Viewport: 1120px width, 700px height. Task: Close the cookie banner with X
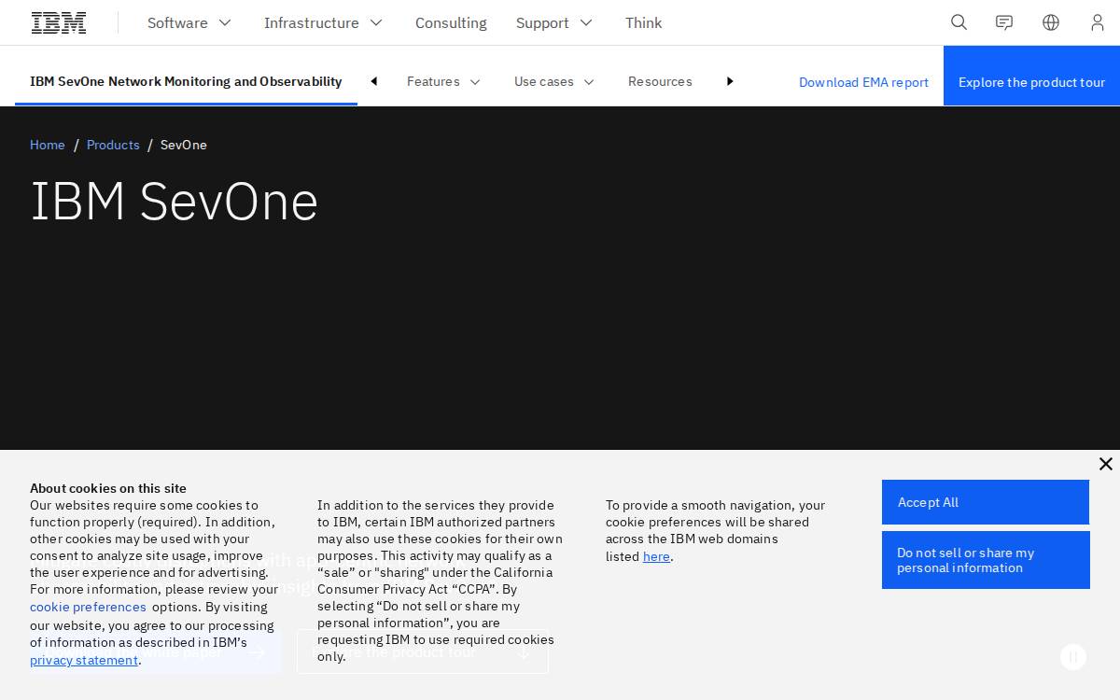pyautogui.click(x=1106, y=464)
